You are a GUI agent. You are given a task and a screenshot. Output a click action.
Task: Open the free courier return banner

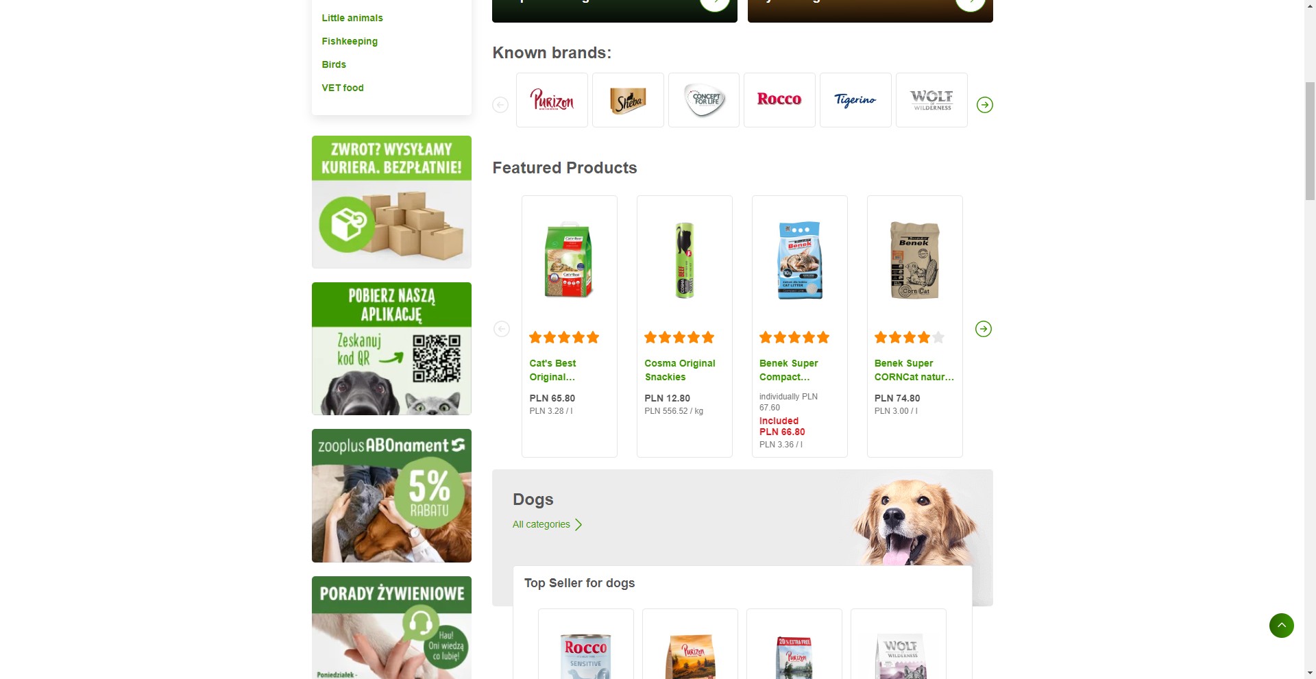391,201
